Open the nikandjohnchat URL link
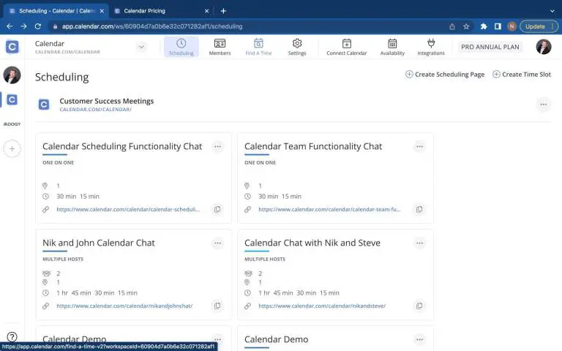The image size is (562, 351). [x=124, y=306]
